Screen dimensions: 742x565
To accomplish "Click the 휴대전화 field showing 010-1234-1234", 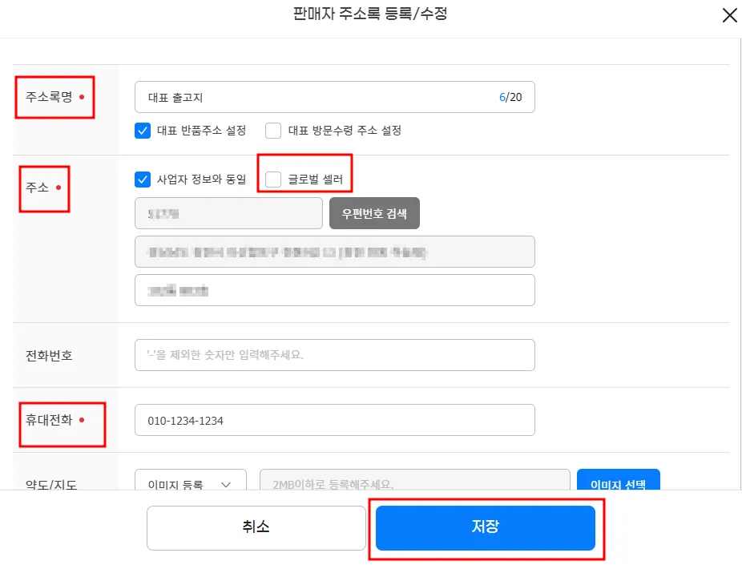I will click(334, 420).
